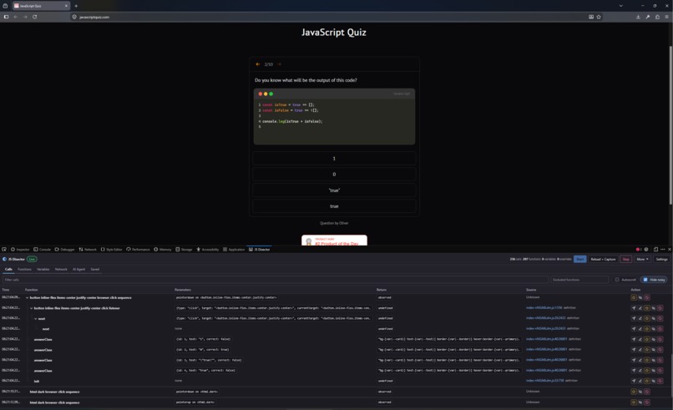Click the jump-to arrow icon on the init row
Viewport: 673px width, 410px height.
[634, 381]
